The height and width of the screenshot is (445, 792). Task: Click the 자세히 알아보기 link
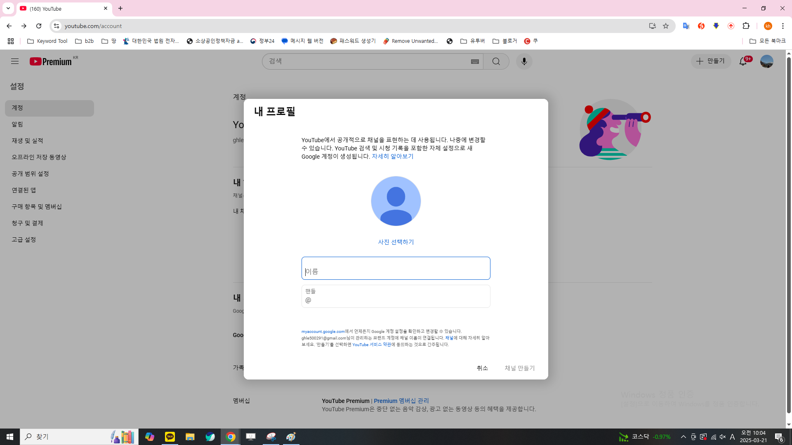(392, 156)
